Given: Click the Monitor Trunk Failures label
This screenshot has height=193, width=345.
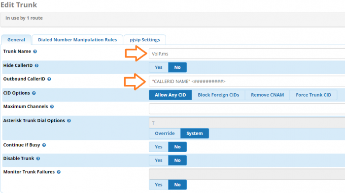Looking at the screenshot, I should point(29,172).
